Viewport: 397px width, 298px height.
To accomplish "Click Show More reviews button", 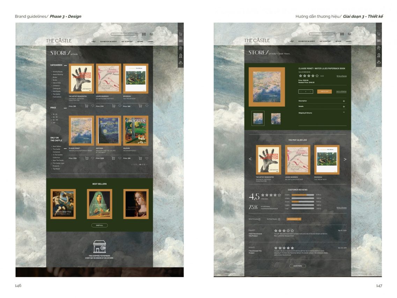I will pos(298,266).
